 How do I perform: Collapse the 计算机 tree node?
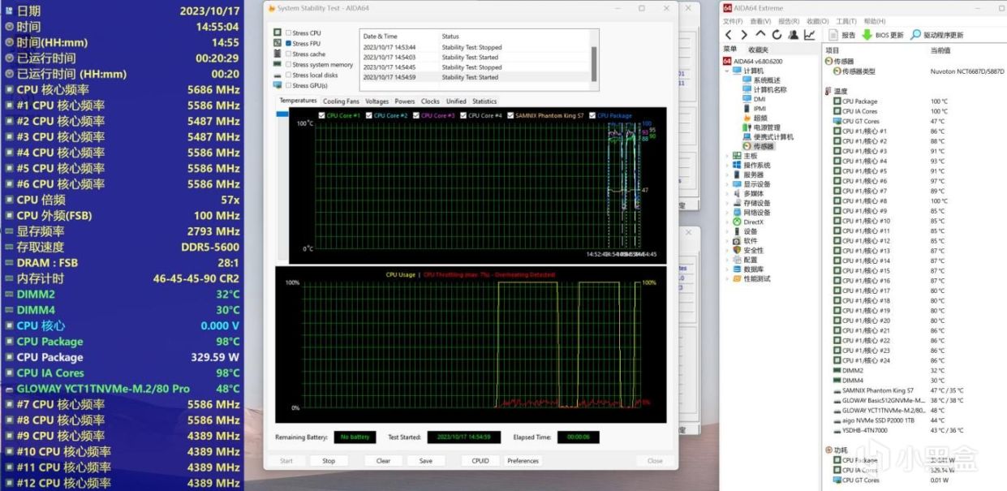726,71
